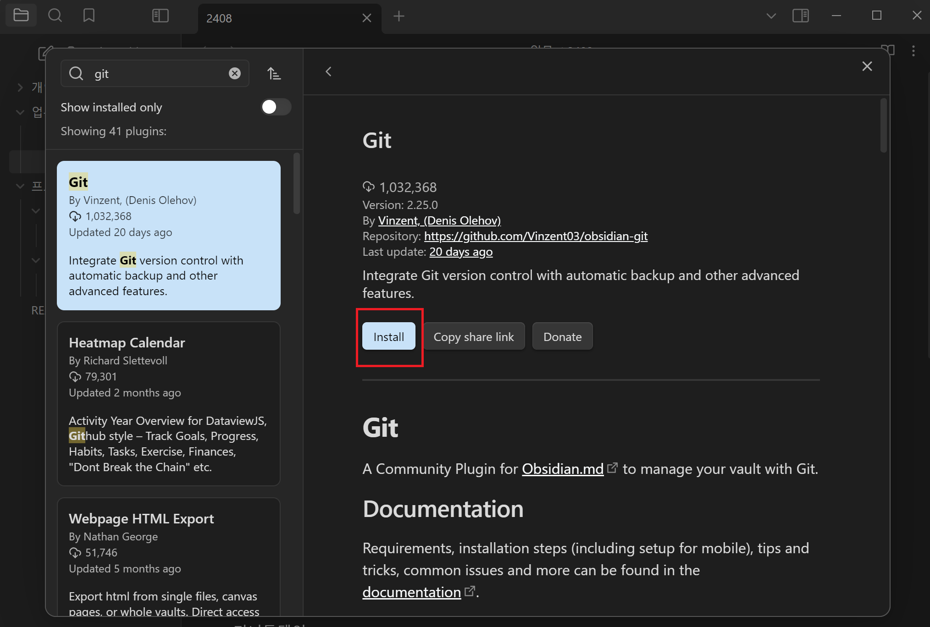
Task: Open bookmarks icon in top bar
Action: 89,16
